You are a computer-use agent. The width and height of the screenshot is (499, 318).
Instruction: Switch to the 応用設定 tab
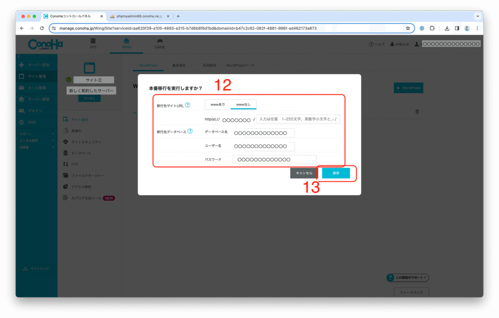tap(210, 65)
